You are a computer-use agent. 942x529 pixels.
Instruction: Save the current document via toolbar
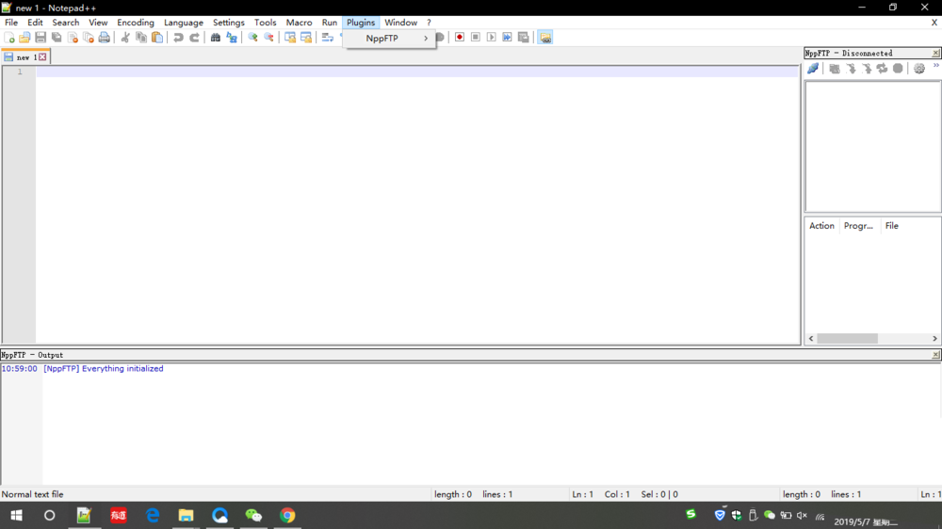(x=41, y=38)
